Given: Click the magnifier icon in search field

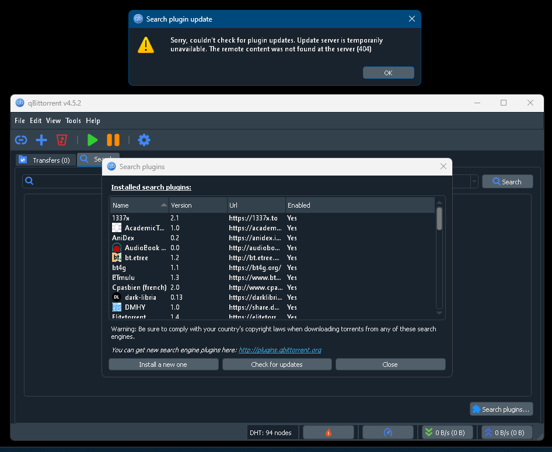Looking at the screenshot, I should click(x=30, y=181).
